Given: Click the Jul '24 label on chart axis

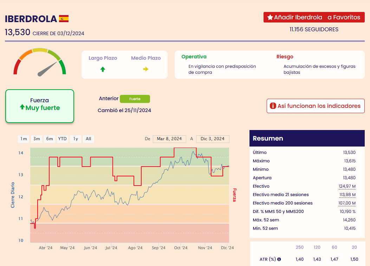Looking at the screenshot, I should (x=111, y=248).
